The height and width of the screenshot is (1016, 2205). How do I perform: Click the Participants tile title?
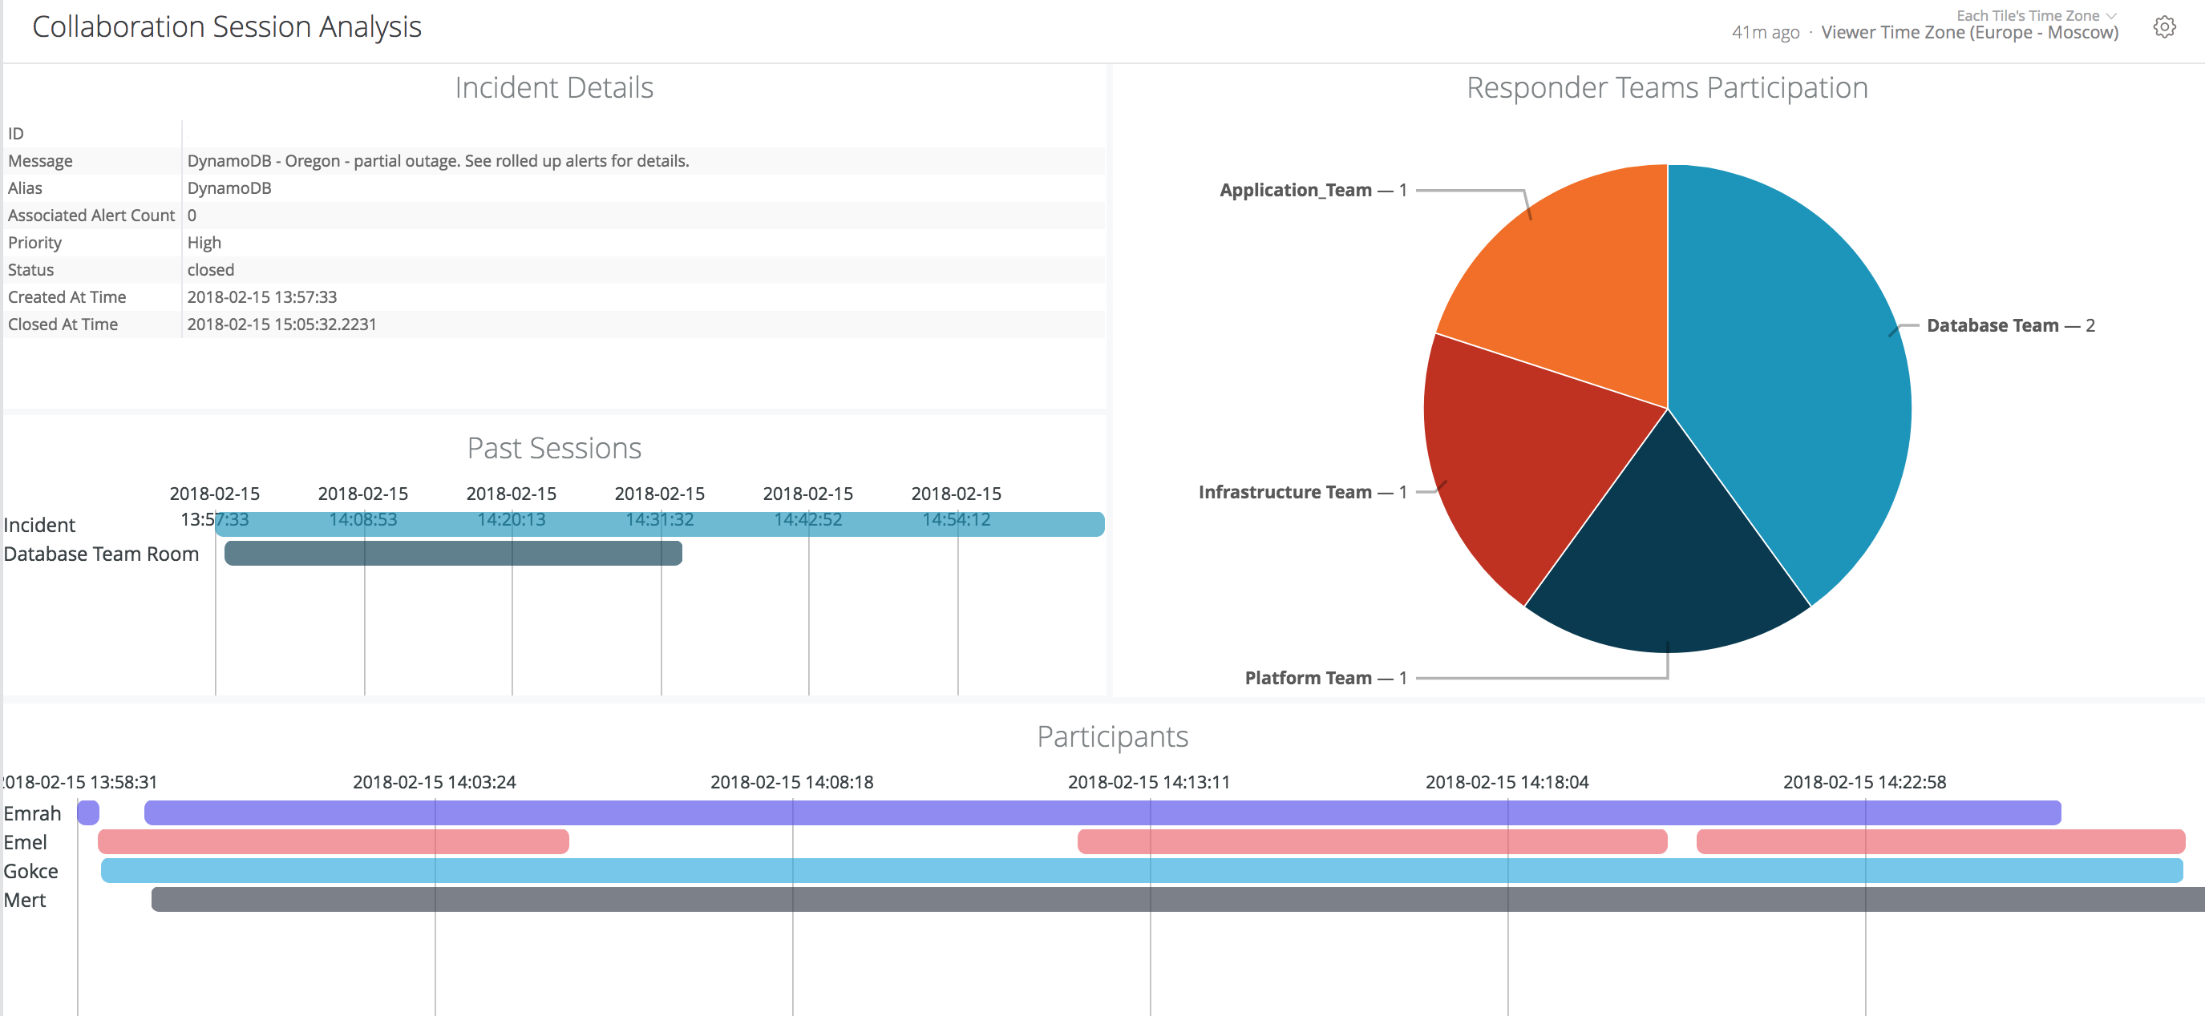(1113, 736)
